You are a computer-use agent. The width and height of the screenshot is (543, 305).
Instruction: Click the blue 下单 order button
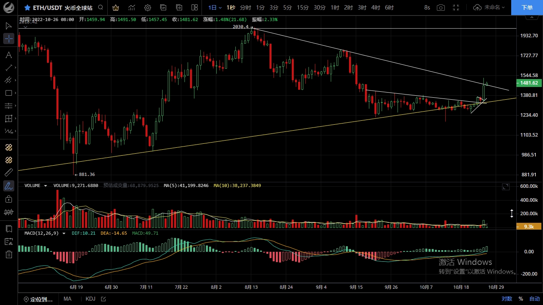(x=527, y=8)
